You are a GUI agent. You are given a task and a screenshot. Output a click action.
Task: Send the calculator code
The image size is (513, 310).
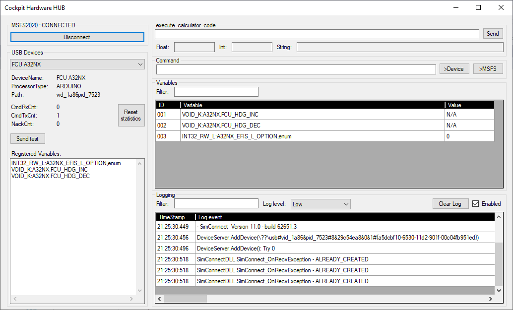(x=493, y=34)
